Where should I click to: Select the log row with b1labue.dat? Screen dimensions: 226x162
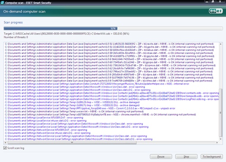(x=109, y=50)
